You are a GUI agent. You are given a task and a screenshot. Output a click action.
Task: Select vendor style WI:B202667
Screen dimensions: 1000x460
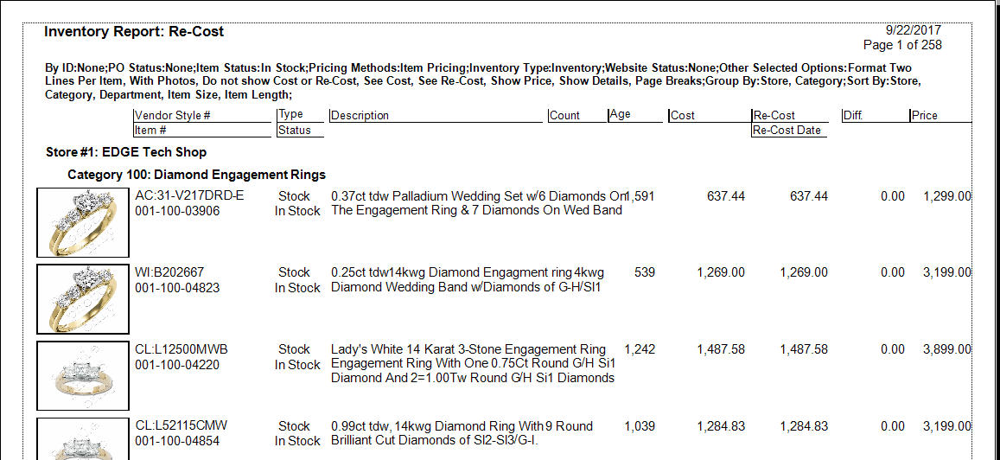coord(169,272)
